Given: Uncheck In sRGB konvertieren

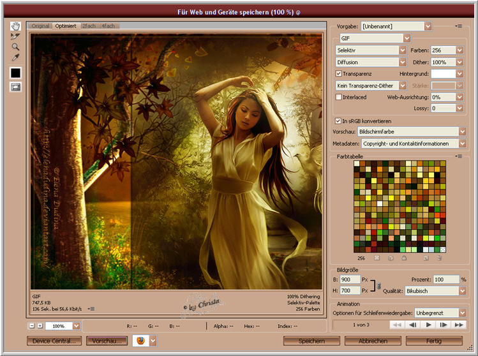Looking at the screenshot, I should [x=338, y=121].
